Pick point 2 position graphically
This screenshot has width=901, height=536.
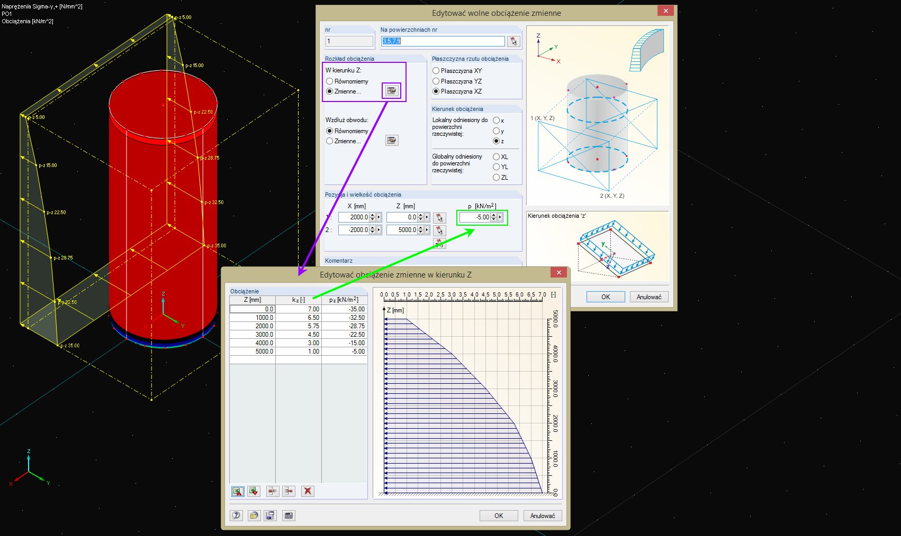pyautogui.click(x=439, y=230)
